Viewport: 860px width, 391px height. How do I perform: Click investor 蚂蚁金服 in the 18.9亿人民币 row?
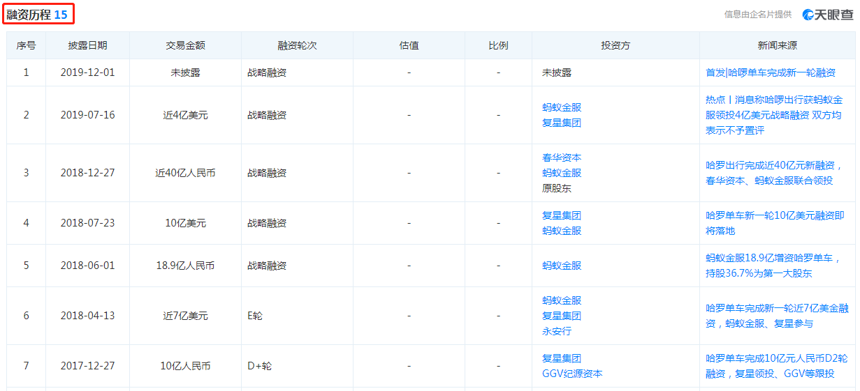point(562,266)
